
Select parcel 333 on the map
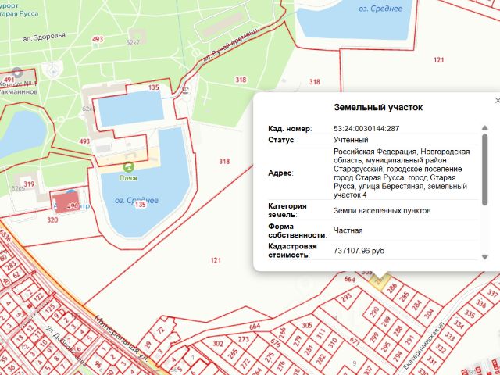pyautogui.click(x=450, y=337)
